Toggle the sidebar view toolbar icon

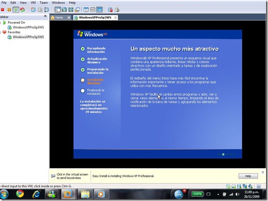(x=57, y=10)
